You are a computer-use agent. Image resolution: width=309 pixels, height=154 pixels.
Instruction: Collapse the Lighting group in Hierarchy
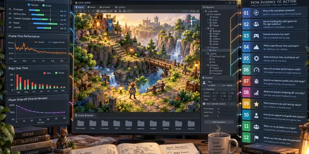206,53
